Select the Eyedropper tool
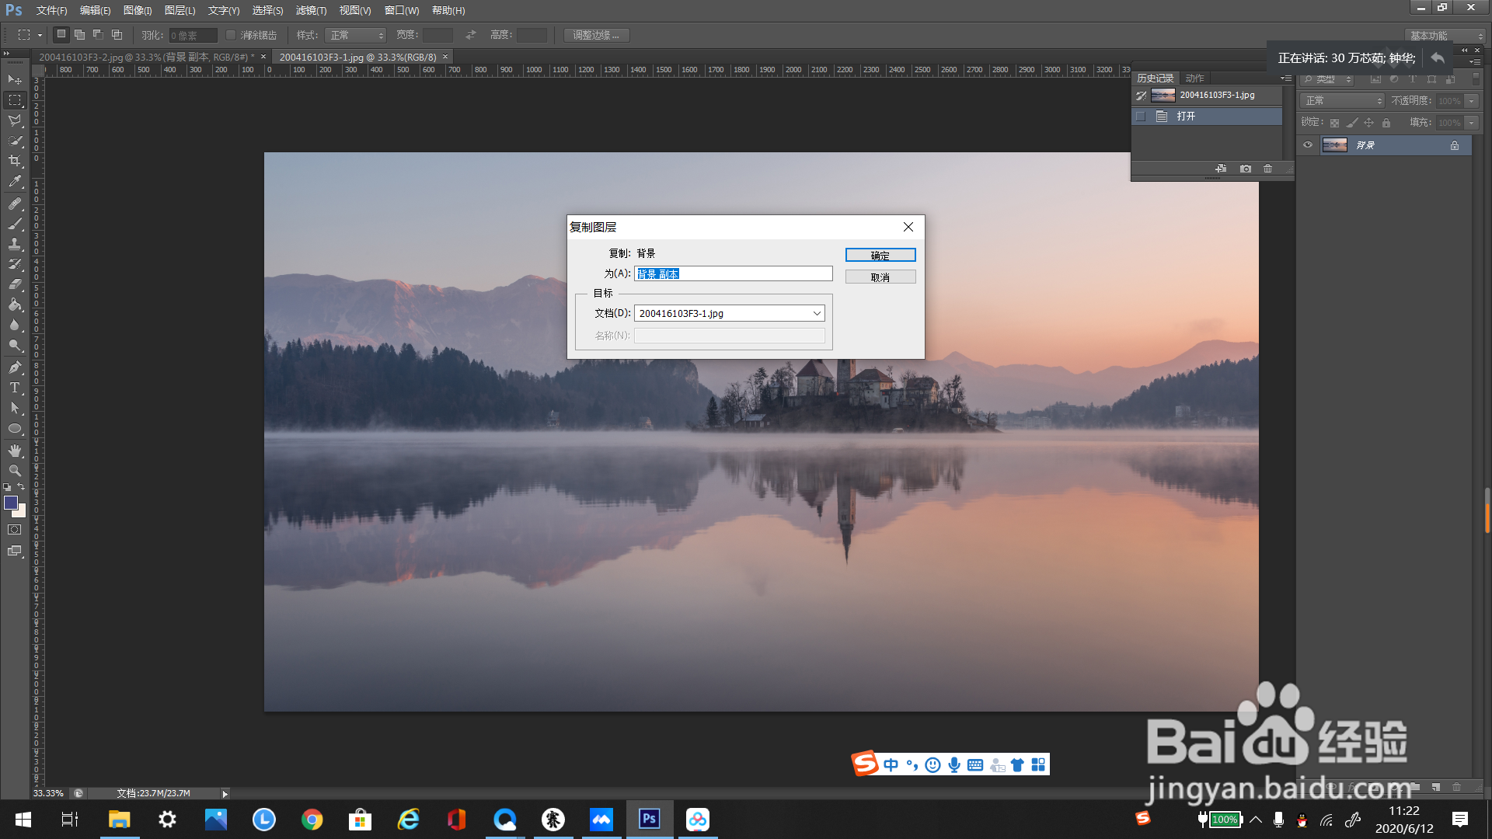 [x=15, y=182]
